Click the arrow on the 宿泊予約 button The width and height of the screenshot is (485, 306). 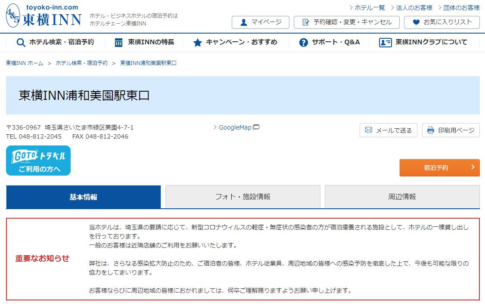[473, 167]
